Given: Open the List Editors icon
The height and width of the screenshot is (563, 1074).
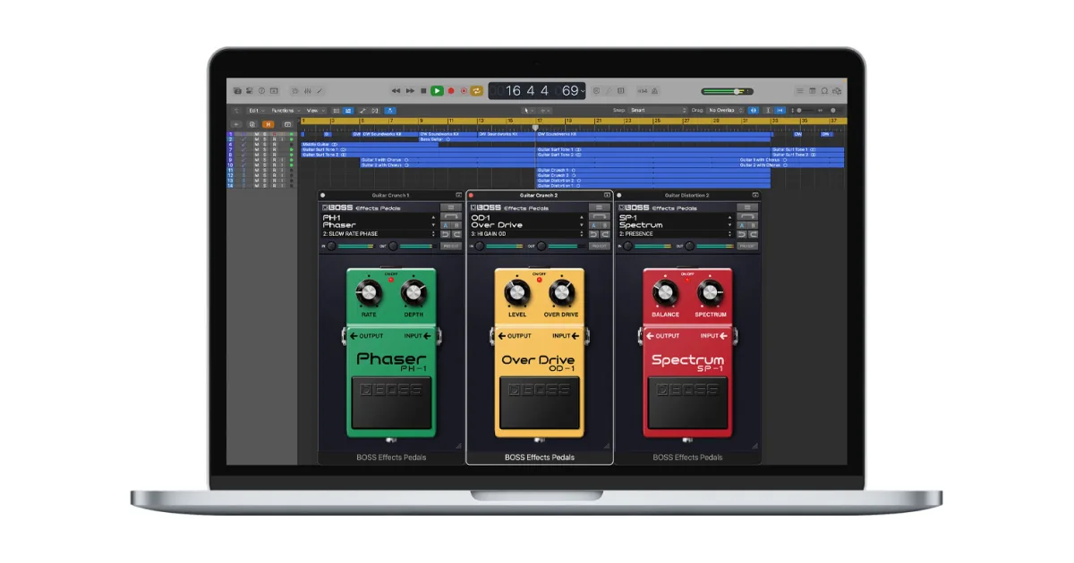Looking at the screenshot, I should click(799, 91).
